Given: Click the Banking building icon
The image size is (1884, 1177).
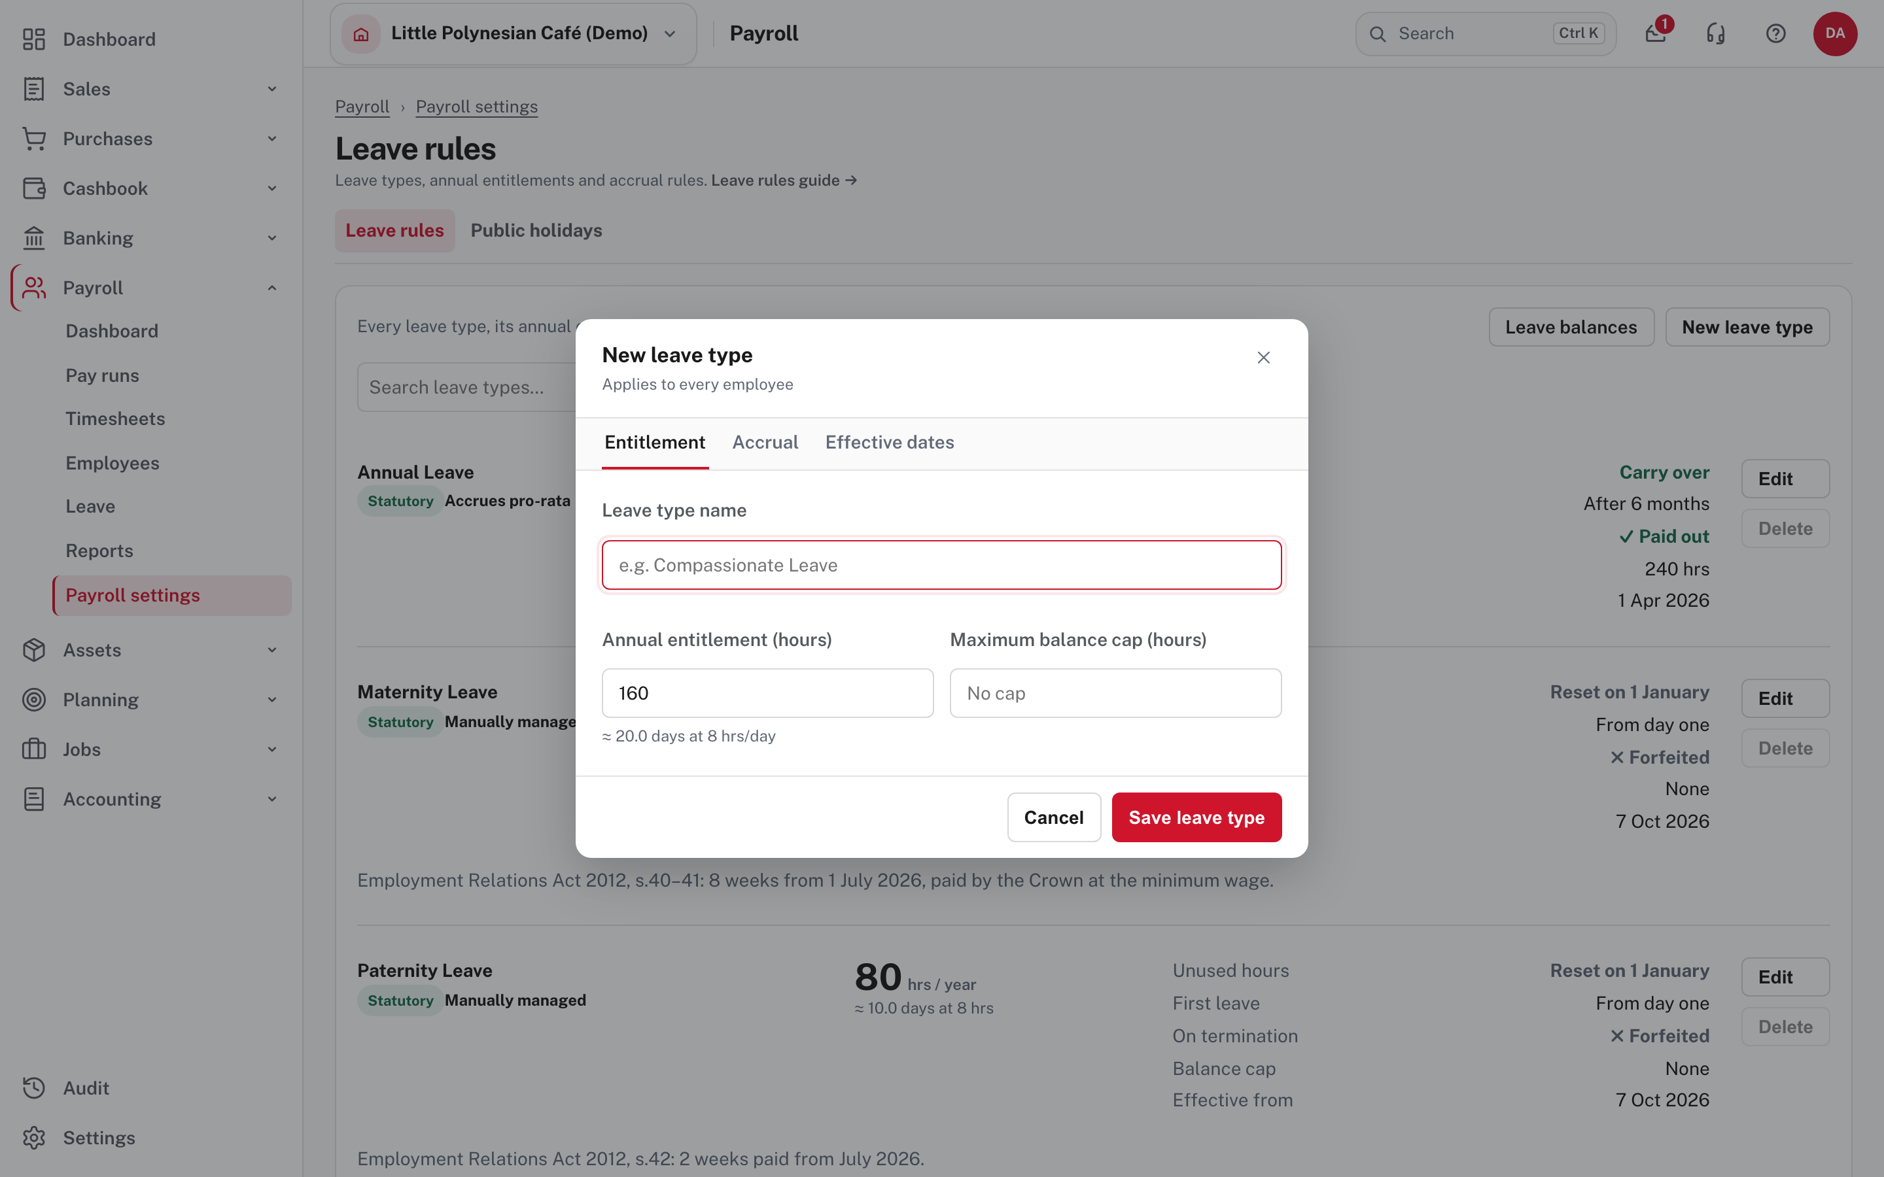Looking at the screenshot, I should pyautogui.click(x=33, y=238).
